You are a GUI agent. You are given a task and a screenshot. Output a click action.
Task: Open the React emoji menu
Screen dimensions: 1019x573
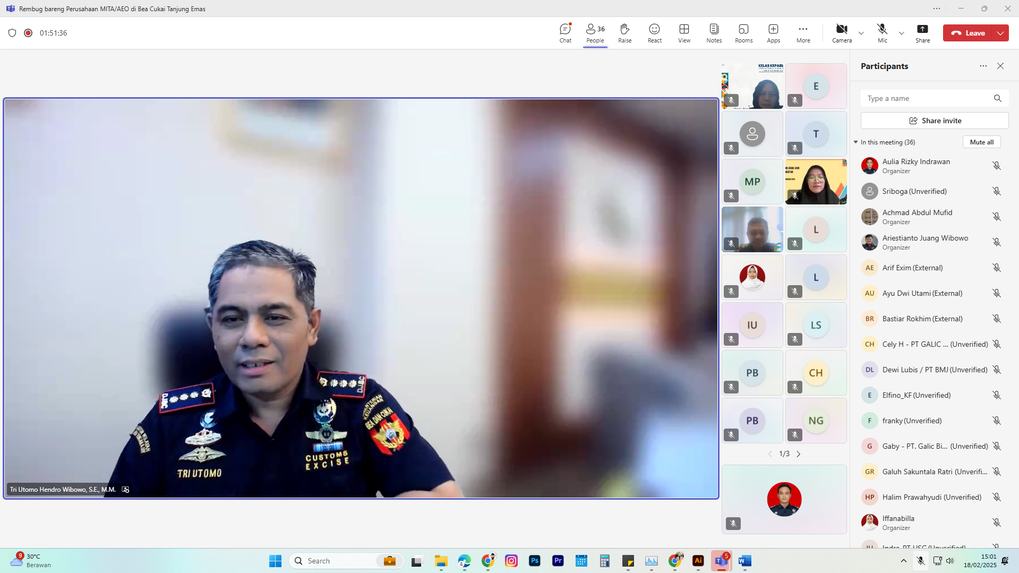click(654, 33)
